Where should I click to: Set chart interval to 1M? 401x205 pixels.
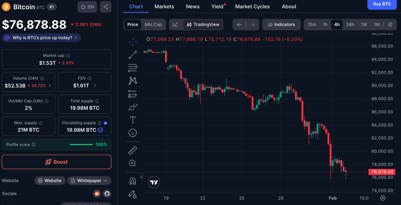377,24
